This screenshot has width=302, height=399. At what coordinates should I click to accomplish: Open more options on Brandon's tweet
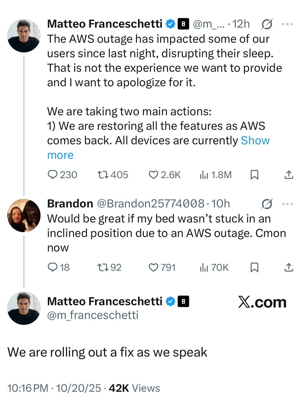coord(288,204)
